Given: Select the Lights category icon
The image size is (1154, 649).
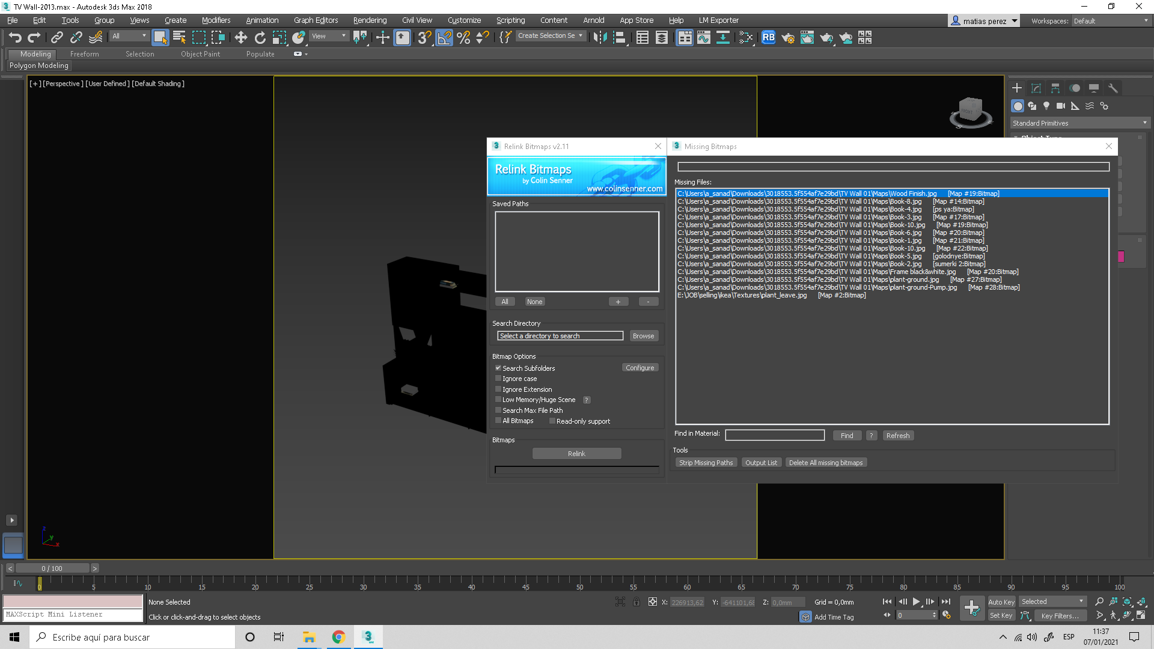Looking at the screenshot, I should click(1046, 106).
